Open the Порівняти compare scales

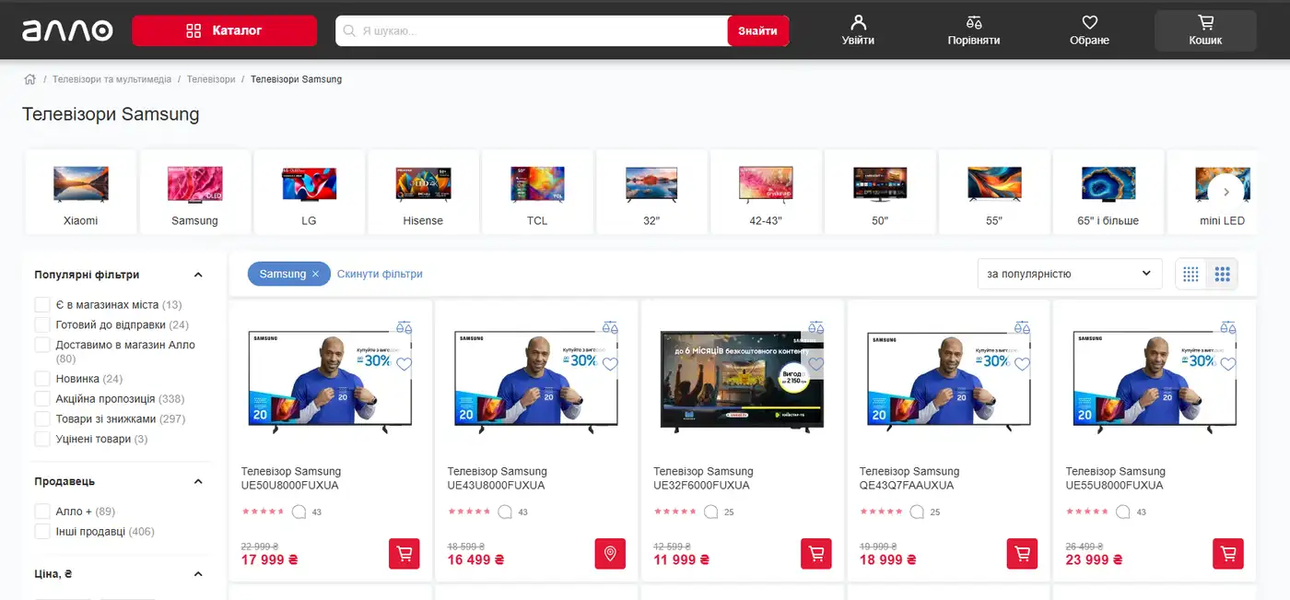pyautogui.click(x=974, y=30)
